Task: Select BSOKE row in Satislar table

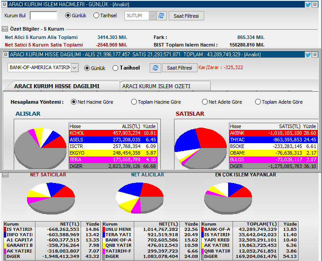Action: tap(273, 146)
